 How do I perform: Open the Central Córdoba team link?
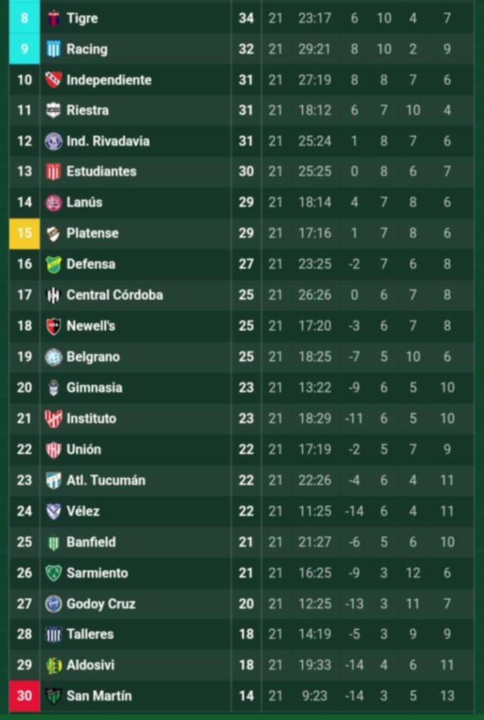[x=115, y=295]
